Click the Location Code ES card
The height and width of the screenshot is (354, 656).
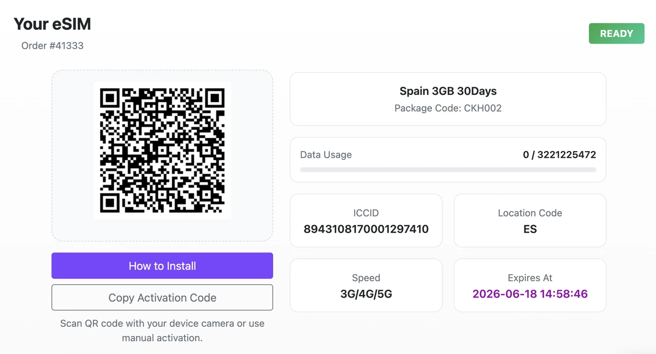[529, 220]
